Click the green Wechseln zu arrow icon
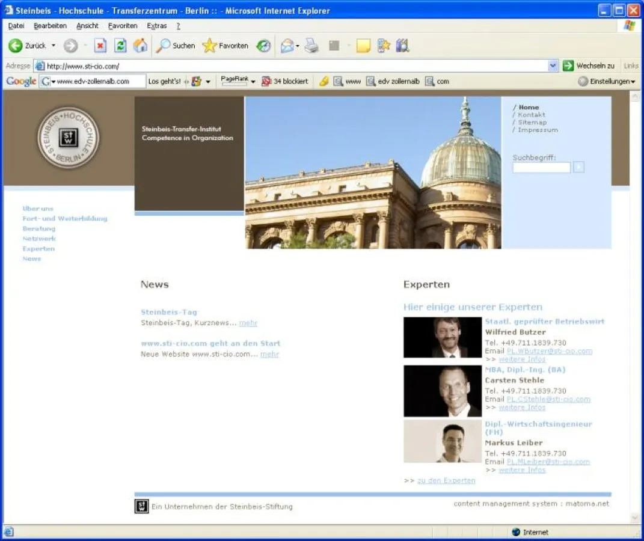The width and height of the screenshot is (644, 541). [x=568, y=65]
